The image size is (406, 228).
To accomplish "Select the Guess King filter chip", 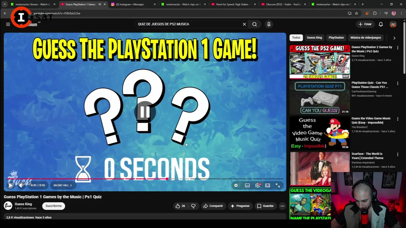I will tap(314, 37).
